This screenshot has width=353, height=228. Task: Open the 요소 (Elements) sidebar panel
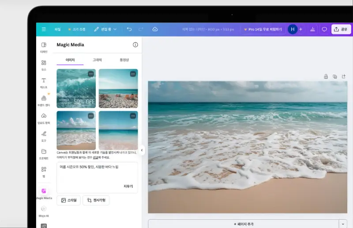pyautogui.click(x=44, y=65)
